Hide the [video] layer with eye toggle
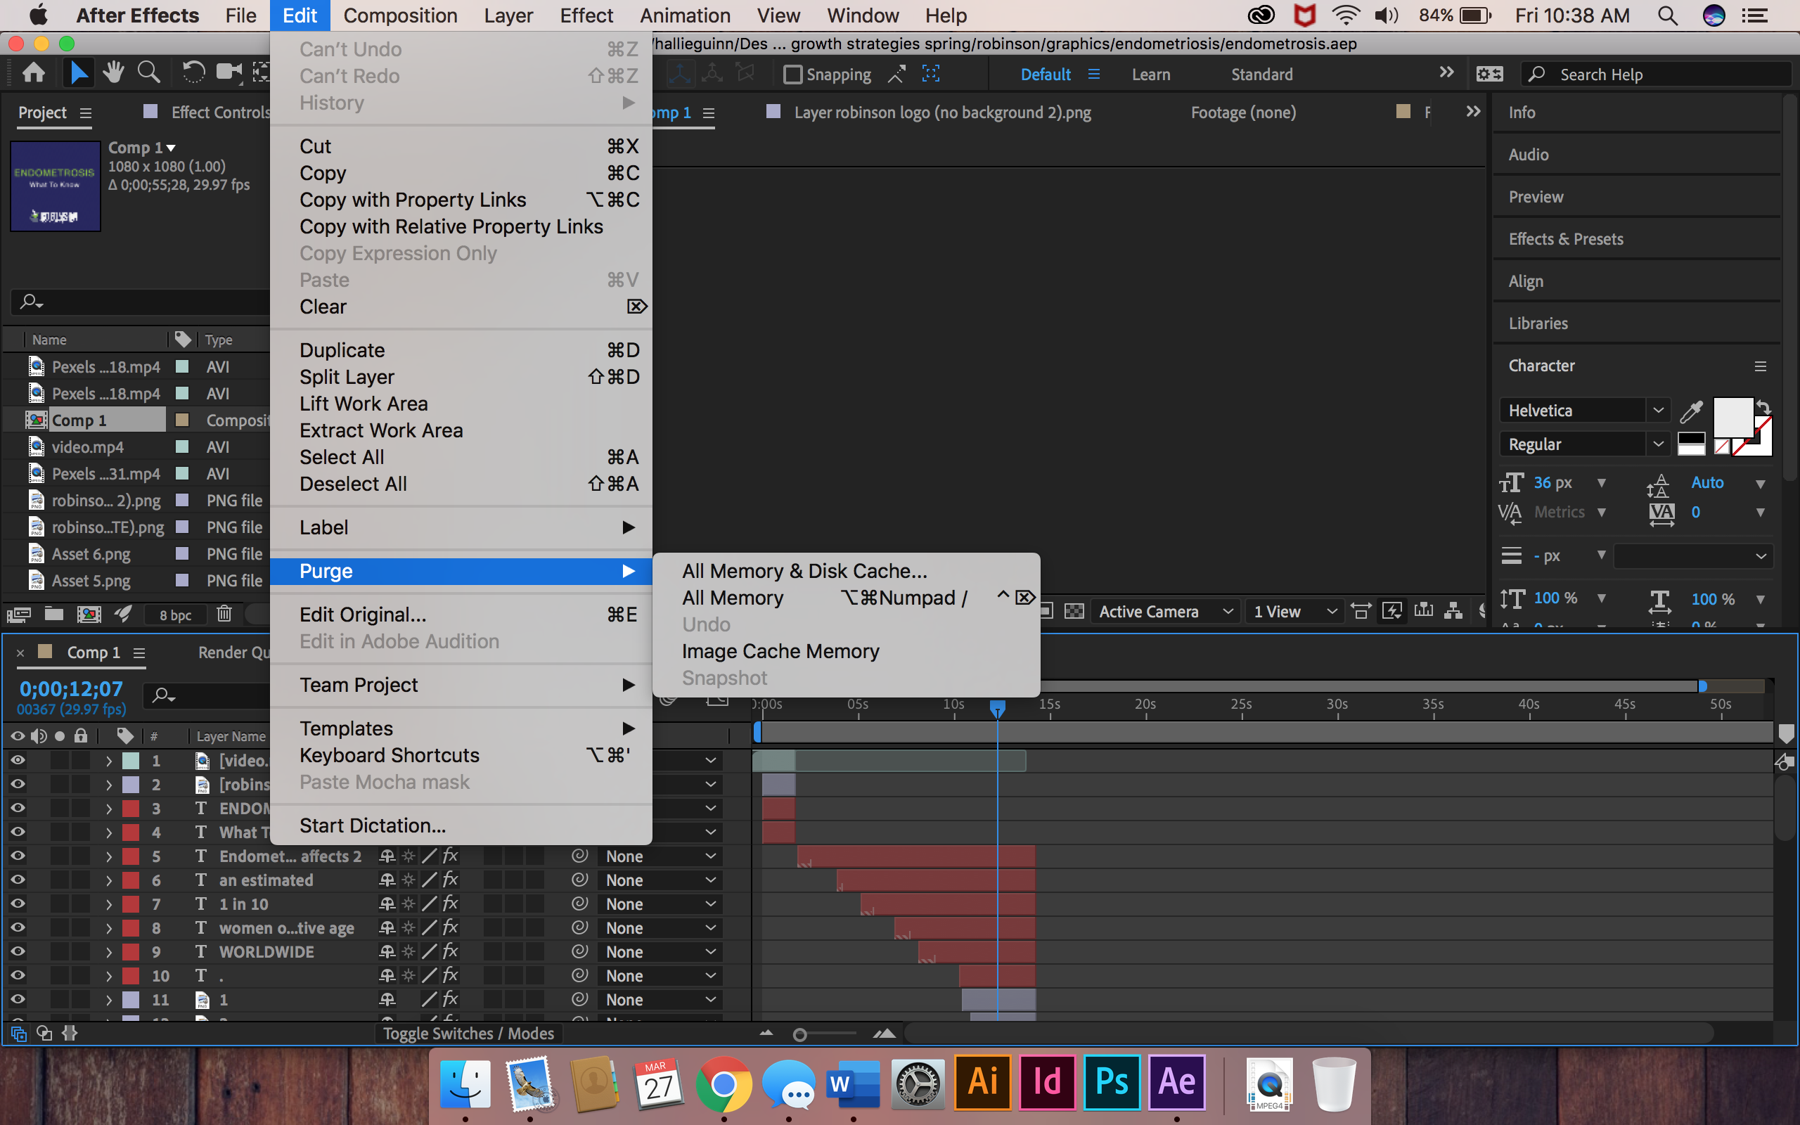The height and width of the screenshot is (1125, 1800). tap(17, 760)
